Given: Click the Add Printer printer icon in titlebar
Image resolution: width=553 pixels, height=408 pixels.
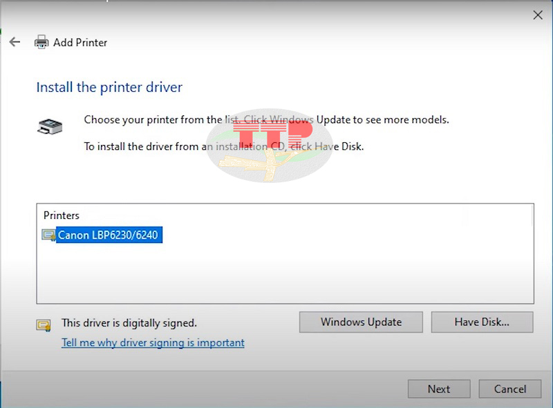Looking at the screenshot, I should pyautogui.click(x=40, y=42).
